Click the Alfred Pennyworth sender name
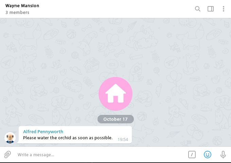The image size is (231, 163). coord(43,131)
